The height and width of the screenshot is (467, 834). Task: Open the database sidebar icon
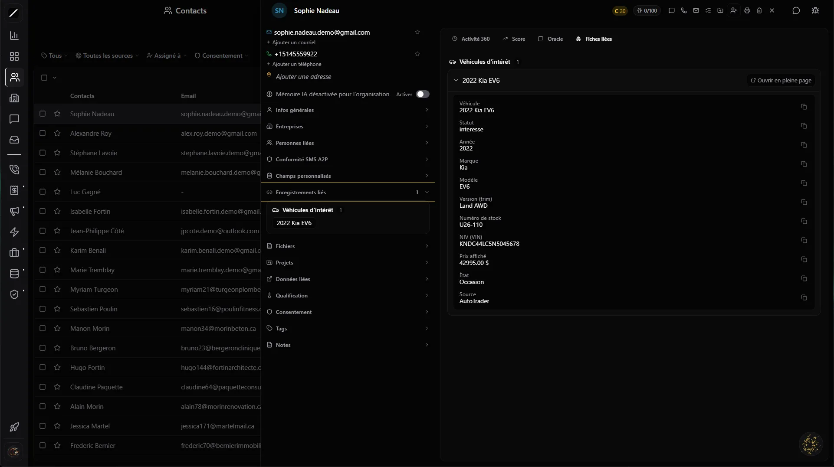[x=14, y=274]
